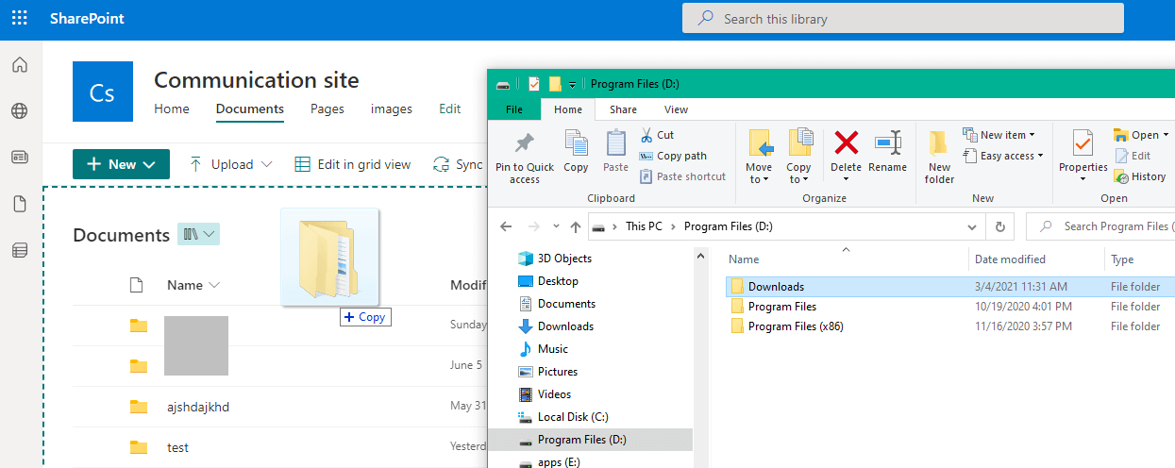This screenshot has height=468, width=1175.
Task: Click Edit in grid view
Action: [353, 164]
